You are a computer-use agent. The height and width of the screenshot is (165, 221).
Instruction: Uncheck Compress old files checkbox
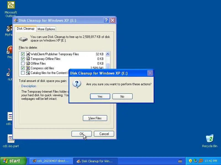[23, 68]
